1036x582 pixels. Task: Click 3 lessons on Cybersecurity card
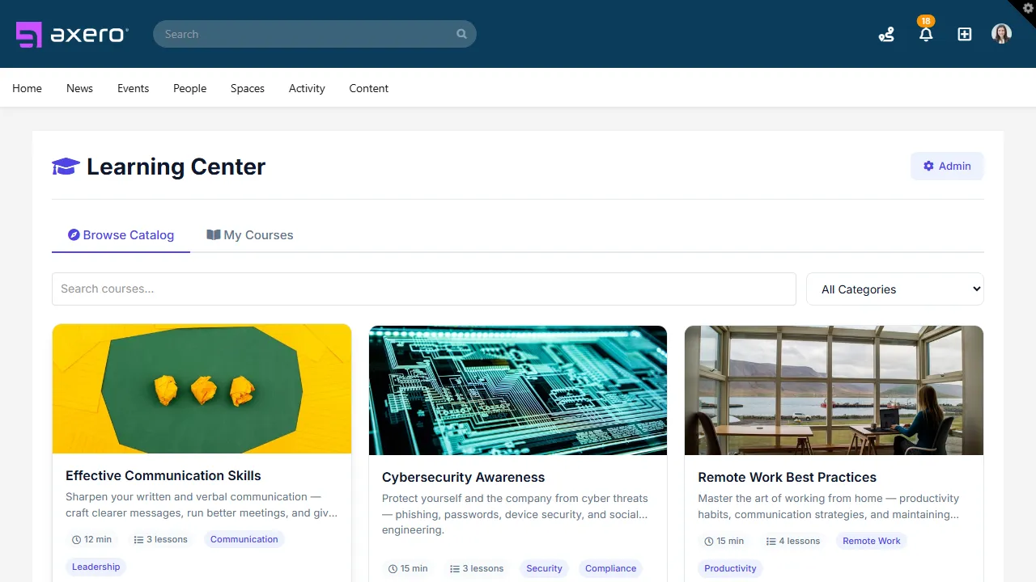click(477, 568)
